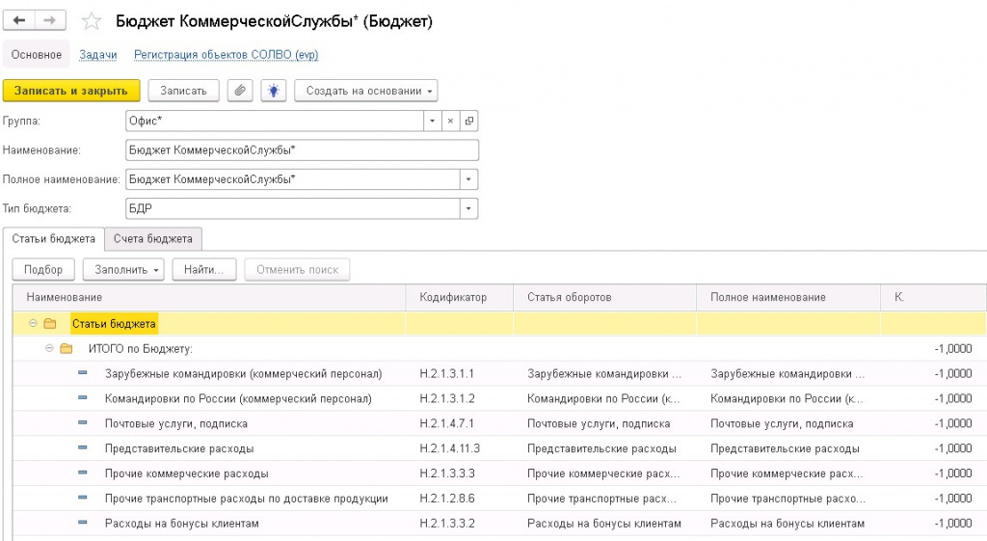Collapse the ИТОГО по Бюджету node
The height and width of the screenshot is (541, 987).
pyautogui.click(x=49, y=348)
